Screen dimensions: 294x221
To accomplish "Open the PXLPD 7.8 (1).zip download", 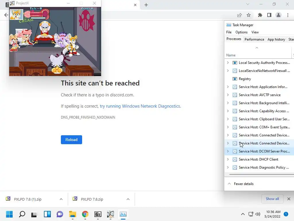I will pos(28,199).
